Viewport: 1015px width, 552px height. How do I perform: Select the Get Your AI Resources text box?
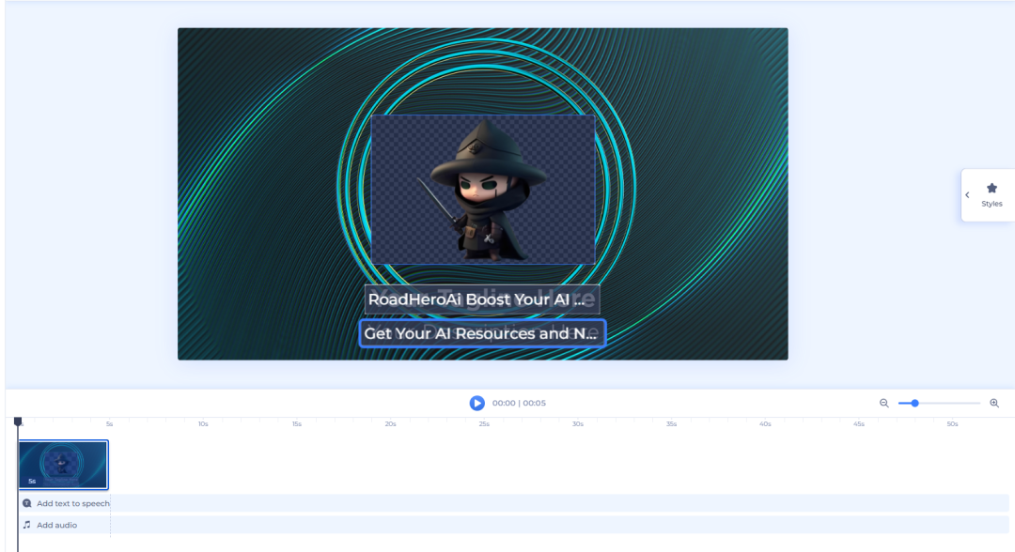tap(482, 333)
